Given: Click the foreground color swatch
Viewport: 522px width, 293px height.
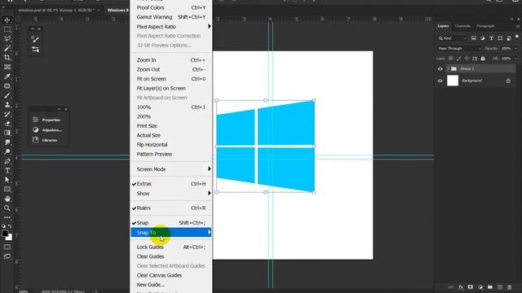Looking at the screenshot, I should pyautogui.click(x=5, y=234).
